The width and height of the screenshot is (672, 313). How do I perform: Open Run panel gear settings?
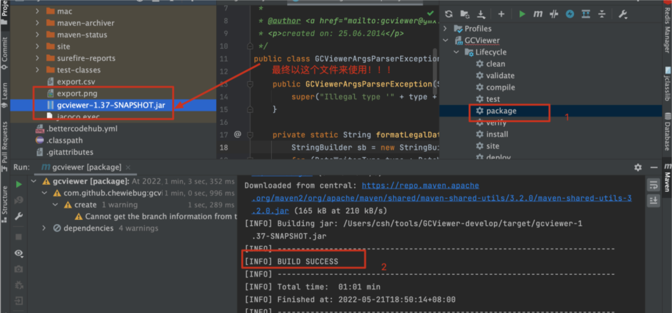pos(638,167)
